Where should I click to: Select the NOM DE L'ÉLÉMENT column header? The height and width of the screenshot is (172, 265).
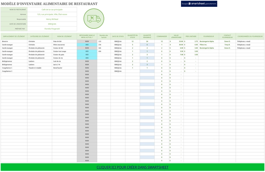(x=65, y=36)
